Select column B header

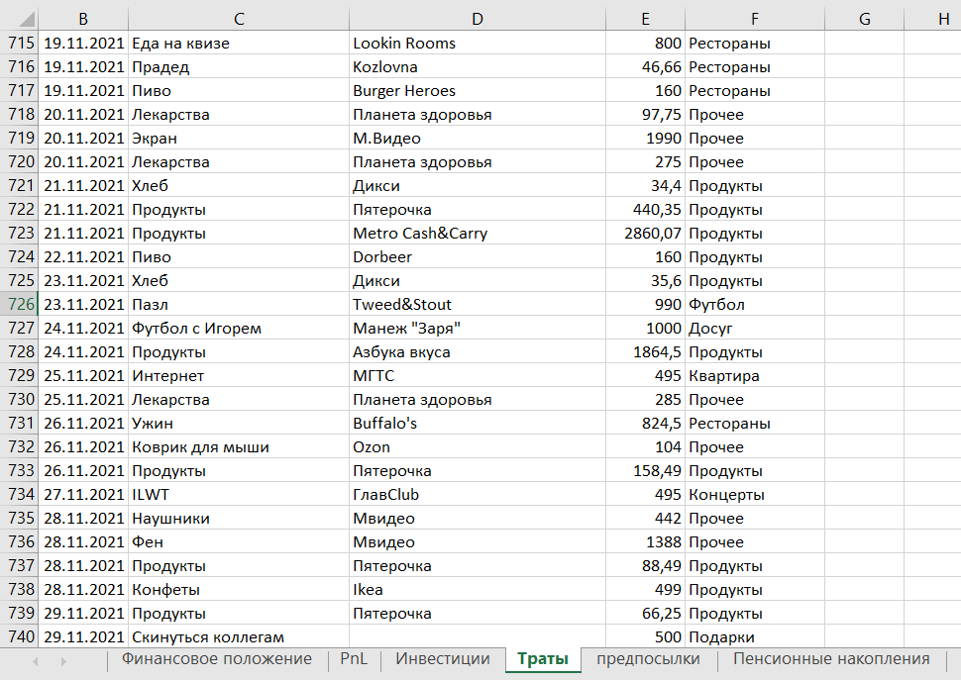[x=83, y=19]
